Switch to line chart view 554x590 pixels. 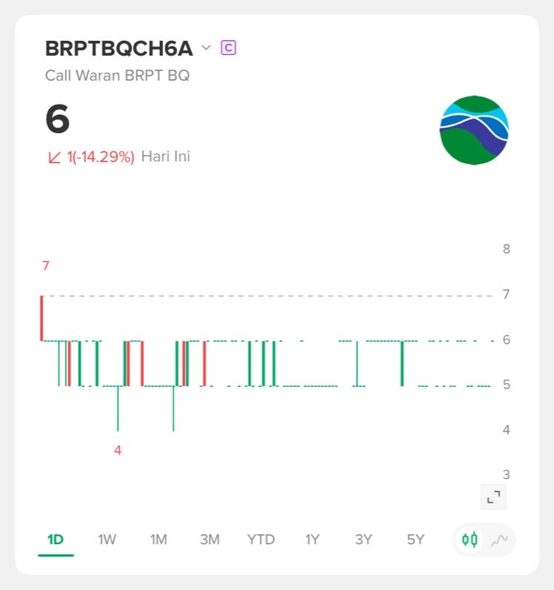(x=499, y=540)
